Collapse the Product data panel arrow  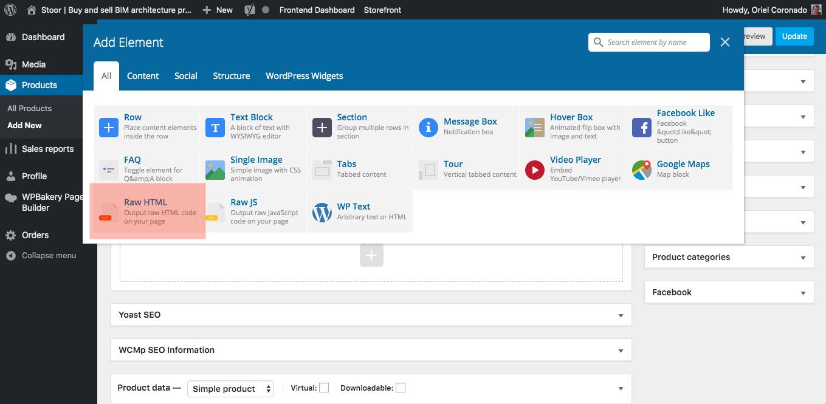coord(621,388)
